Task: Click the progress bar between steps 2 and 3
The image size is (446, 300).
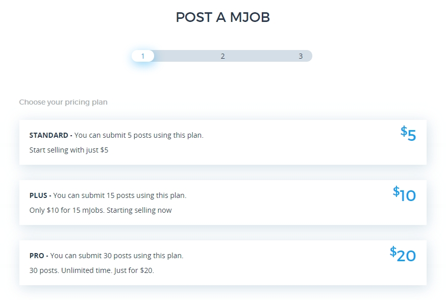Action: 261,56
